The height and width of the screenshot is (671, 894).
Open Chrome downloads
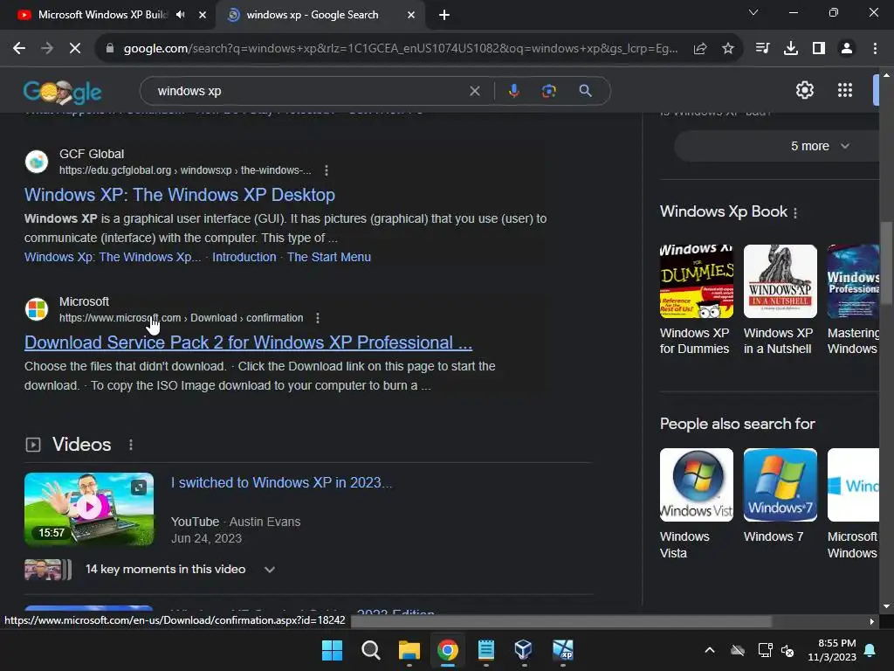[x=790, y=49]
